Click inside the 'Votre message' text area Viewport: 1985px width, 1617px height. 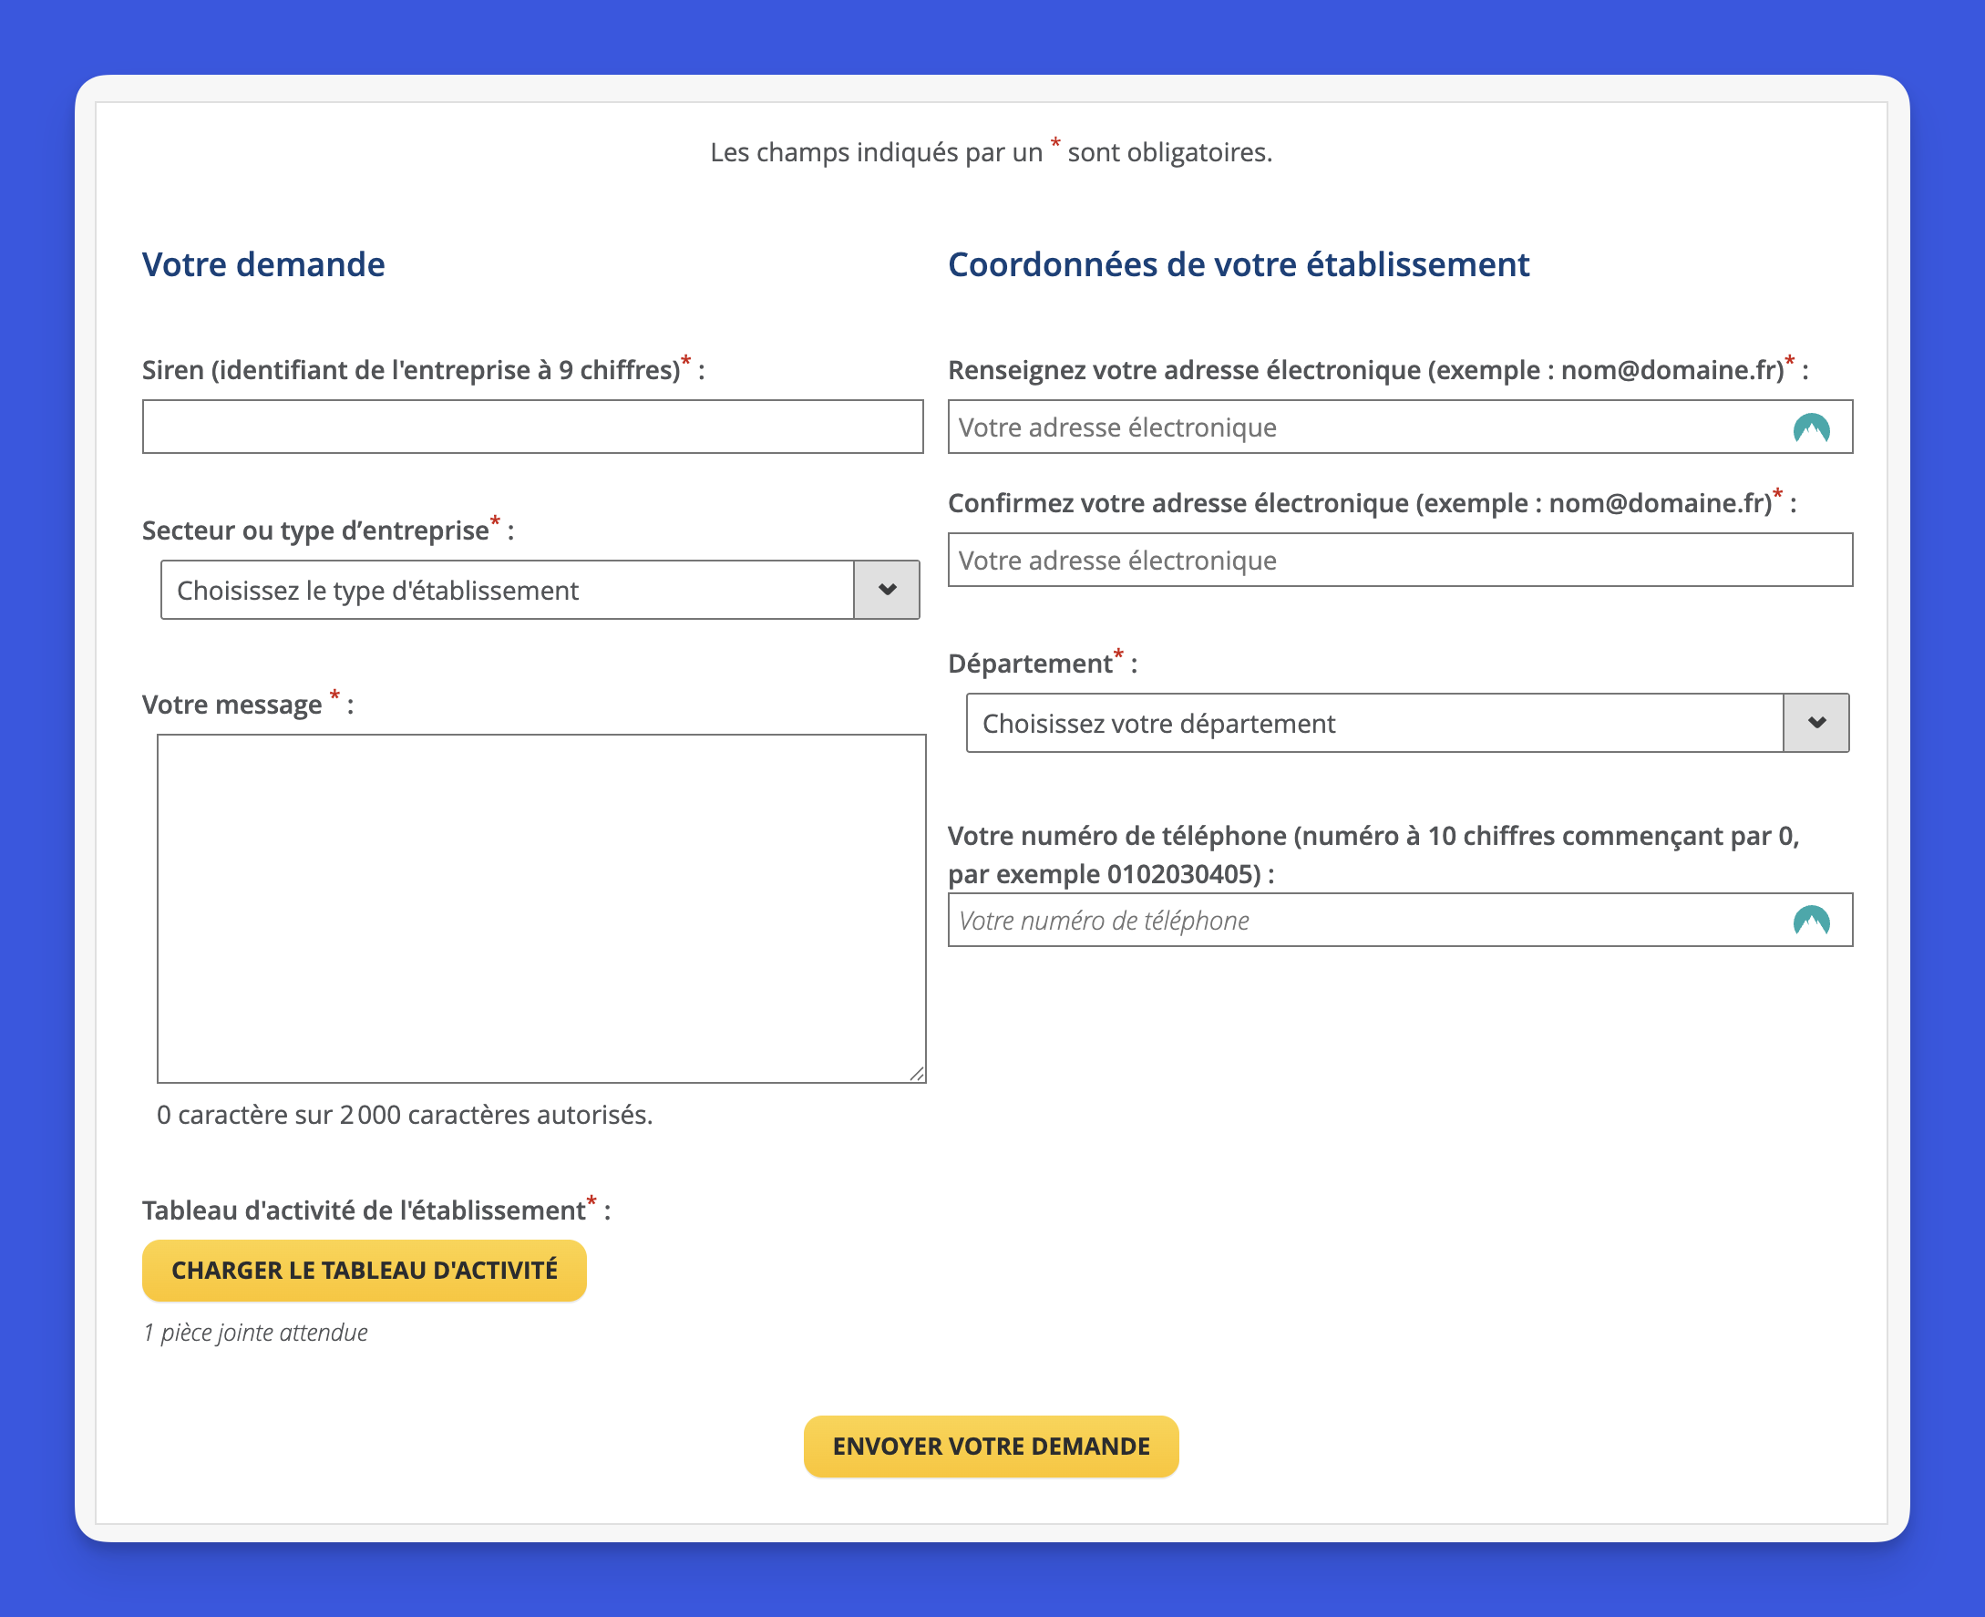pos(540,908)
